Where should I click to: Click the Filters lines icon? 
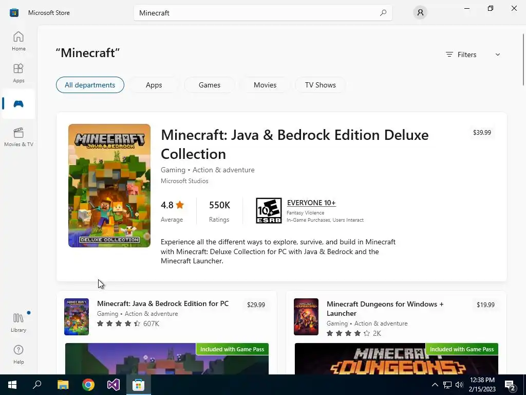pos(449,55)
